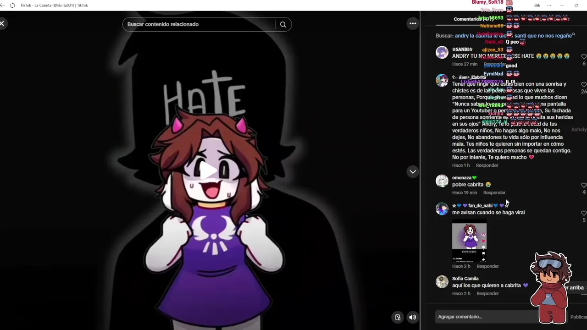Click the 'Hace 19 min' timestamp
587x330 pixels.
(465, 193)
